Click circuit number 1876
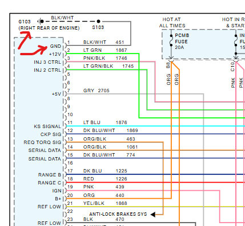This screenshot has height=226, width=245. (x=121, y=122)
